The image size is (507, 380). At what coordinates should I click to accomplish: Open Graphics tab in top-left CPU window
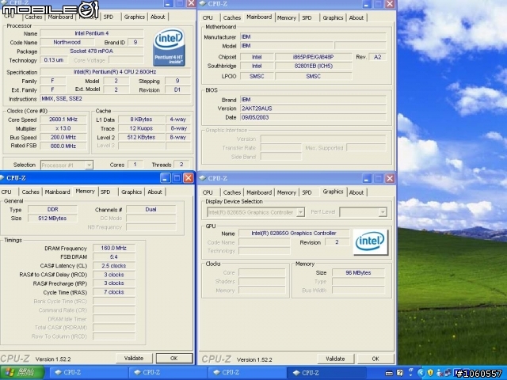135,17
